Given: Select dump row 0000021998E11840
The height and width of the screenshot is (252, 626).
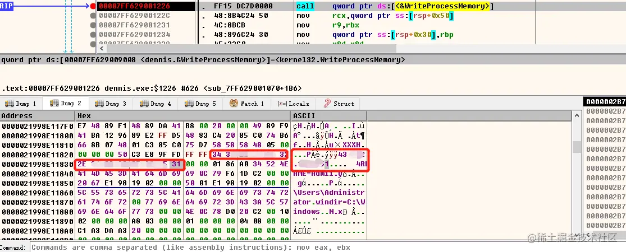Looking at the screenshot, I should click(183, 174).
